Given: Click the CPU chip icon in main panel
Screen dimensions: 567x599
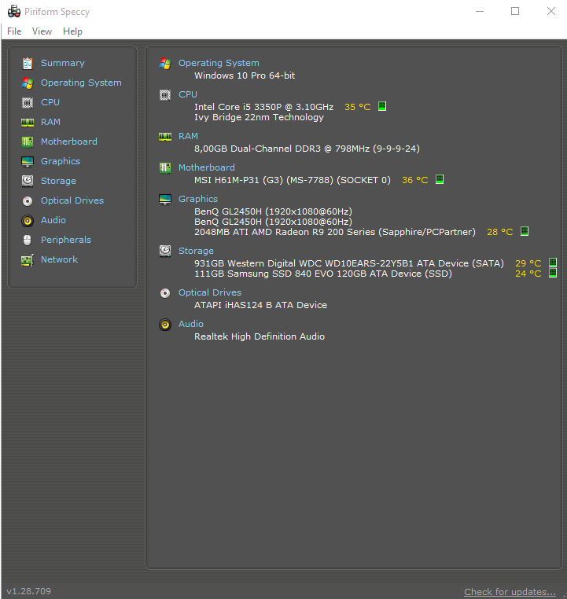Looking at the screenshot, I should (165, 95).
